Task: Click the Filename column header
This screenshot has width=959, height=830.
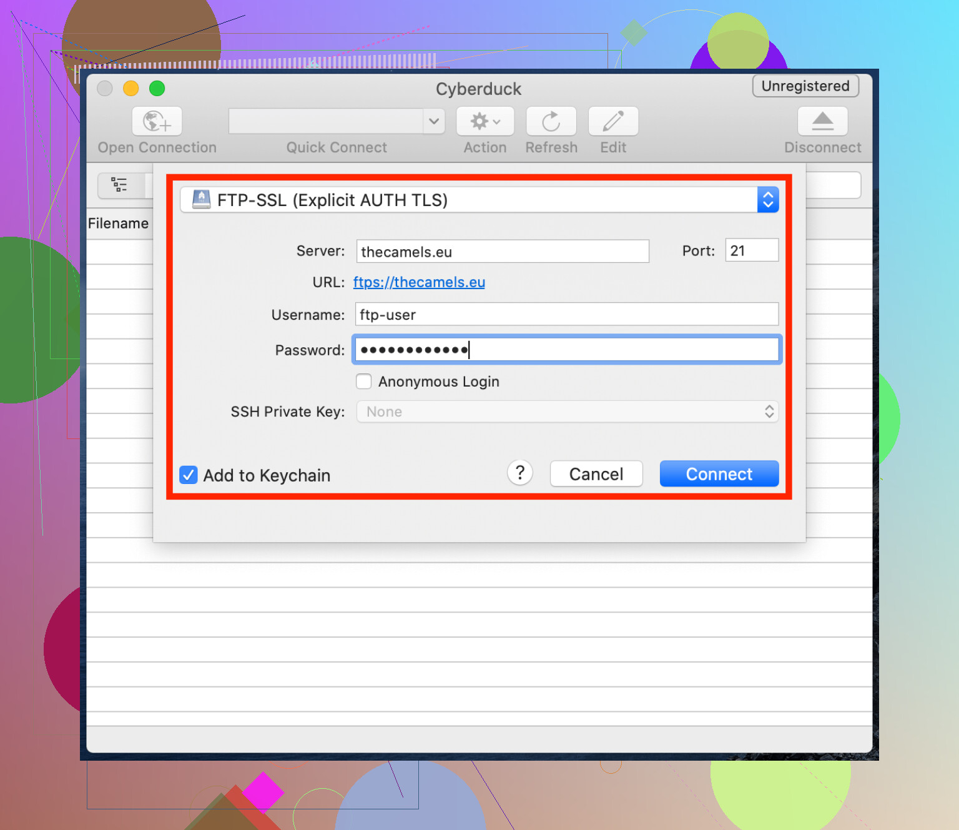Action: 119,224
